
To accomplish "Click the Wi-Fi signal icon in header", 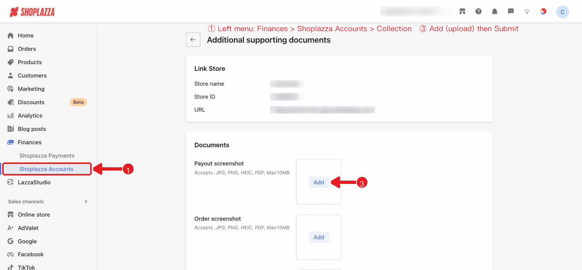I will (527, 11).
